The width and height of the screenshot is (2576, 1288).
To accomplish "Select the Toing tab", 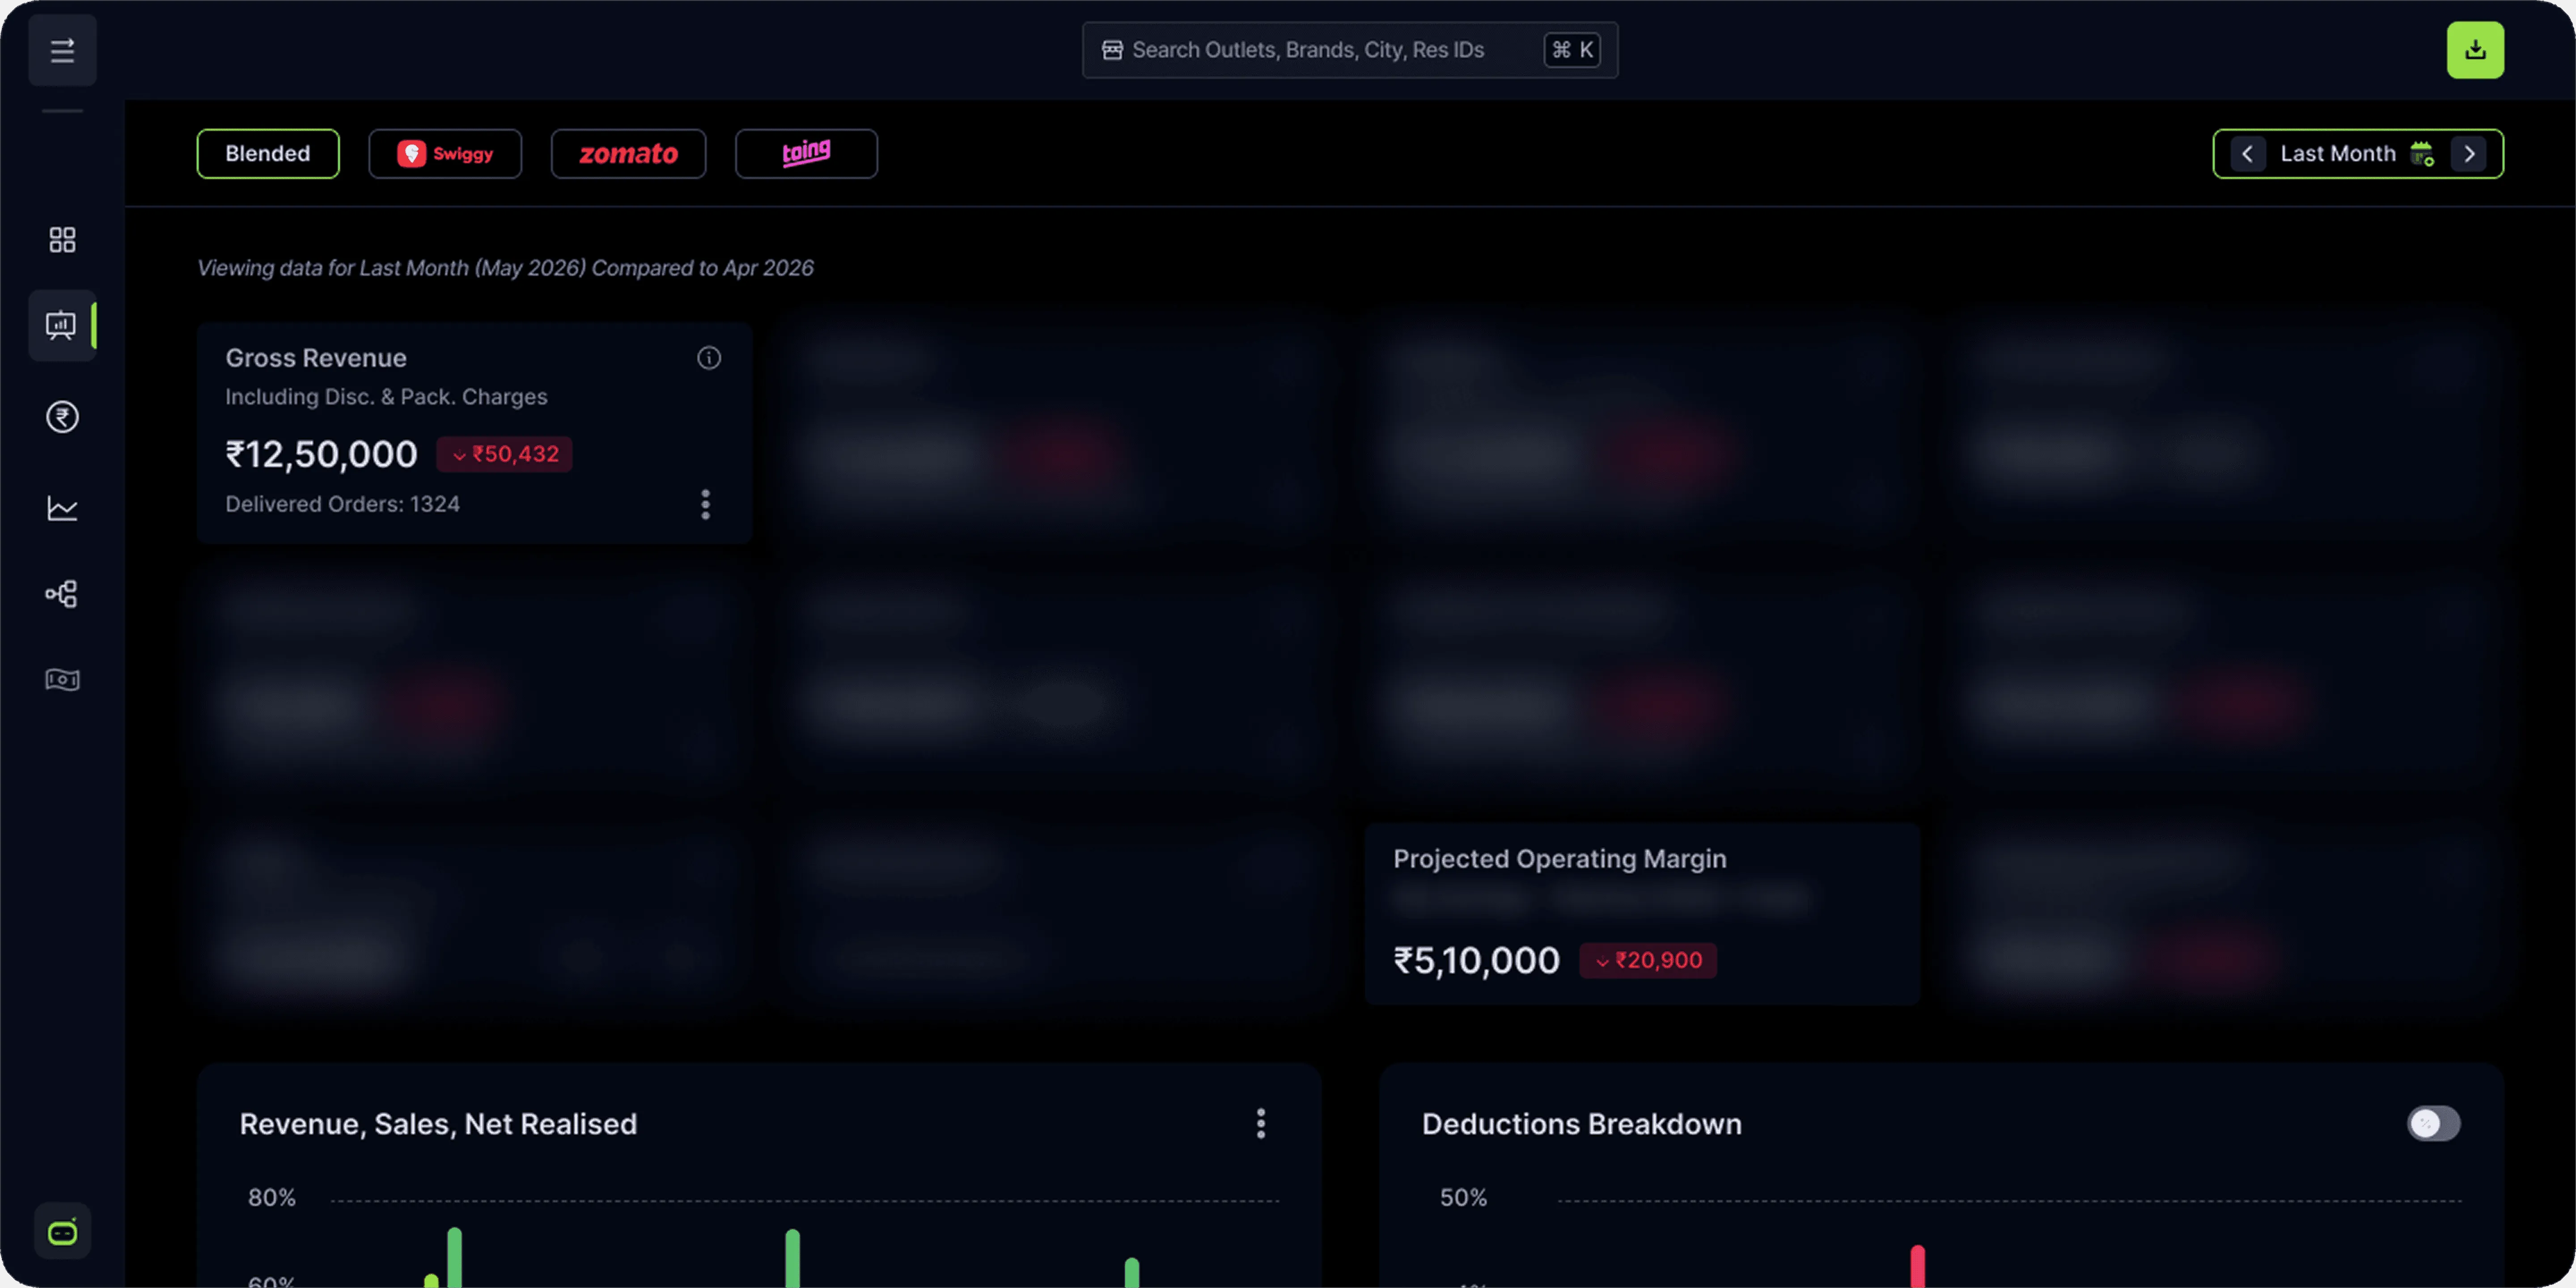I will [806, 154].
